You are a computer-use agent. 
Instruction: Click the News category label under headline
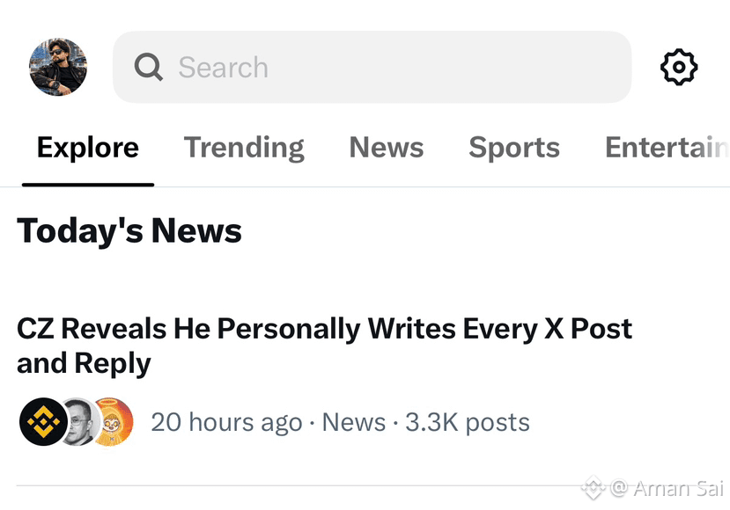pos(354,422)
